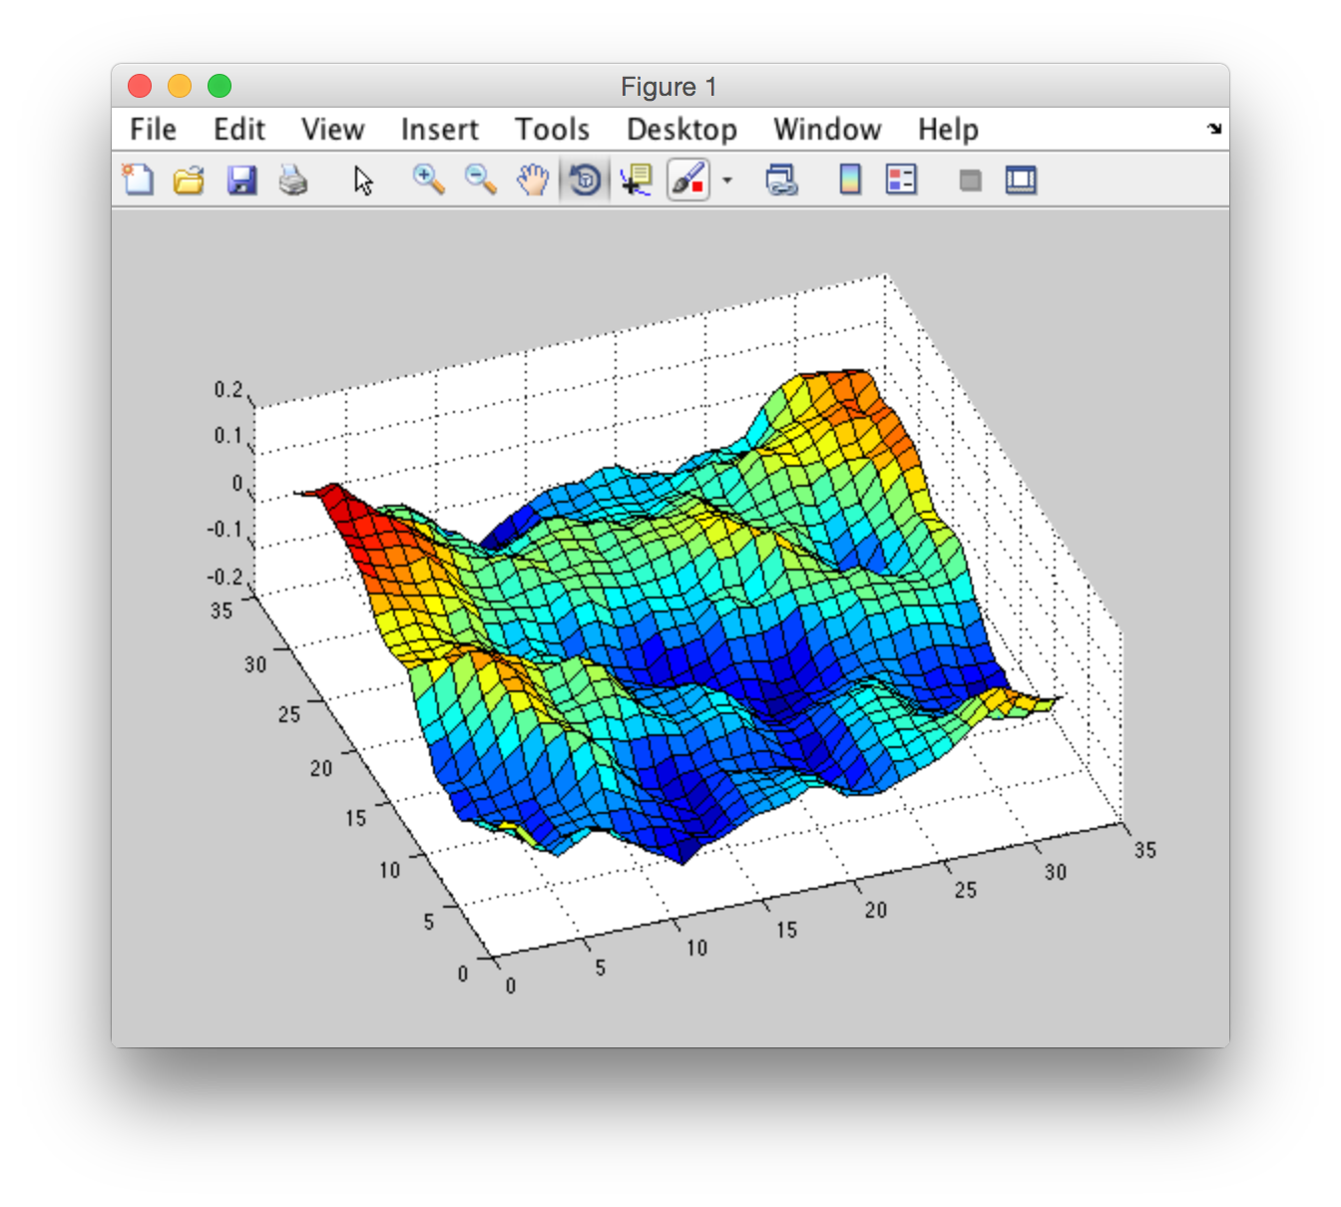Toggle the Rotate 3D tool
Screen dimensions: 1341x1207
586,181
